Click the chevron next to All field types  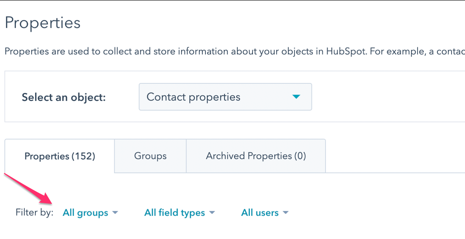212,213
